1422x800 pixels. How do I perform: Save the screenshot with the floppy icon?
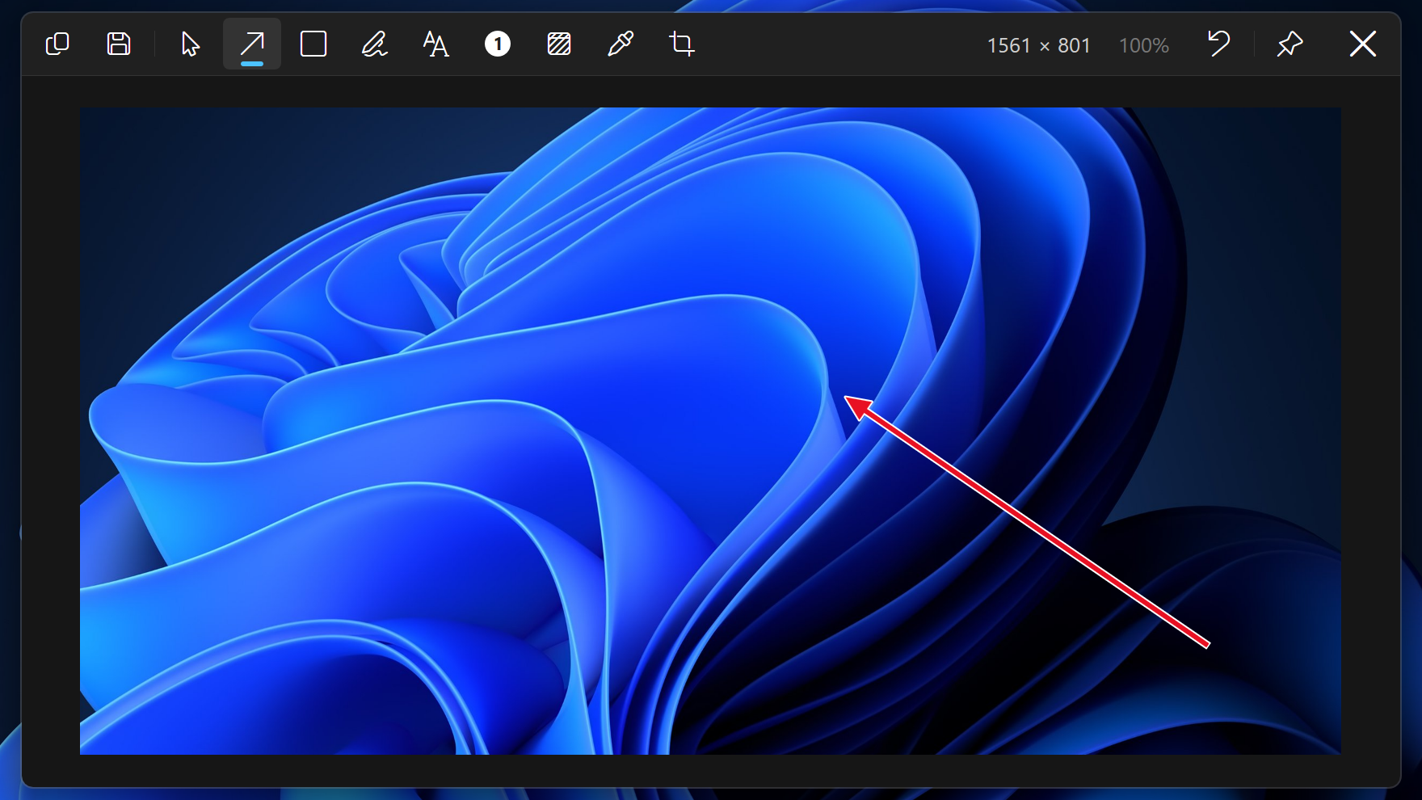tap(119, 44)
